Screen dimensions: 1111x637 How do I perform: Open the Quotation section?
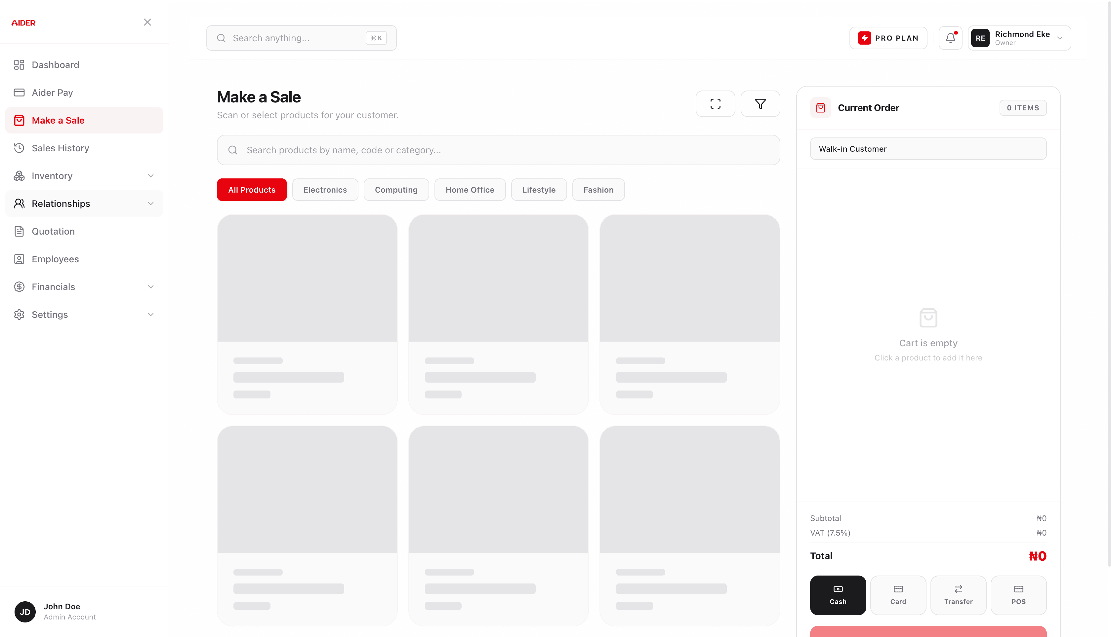[x=54, y=231]
